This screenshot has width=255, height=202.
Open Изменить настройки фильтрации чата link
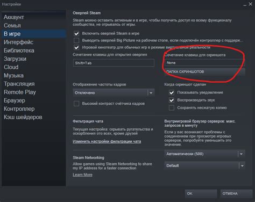(x=107, y=141)
